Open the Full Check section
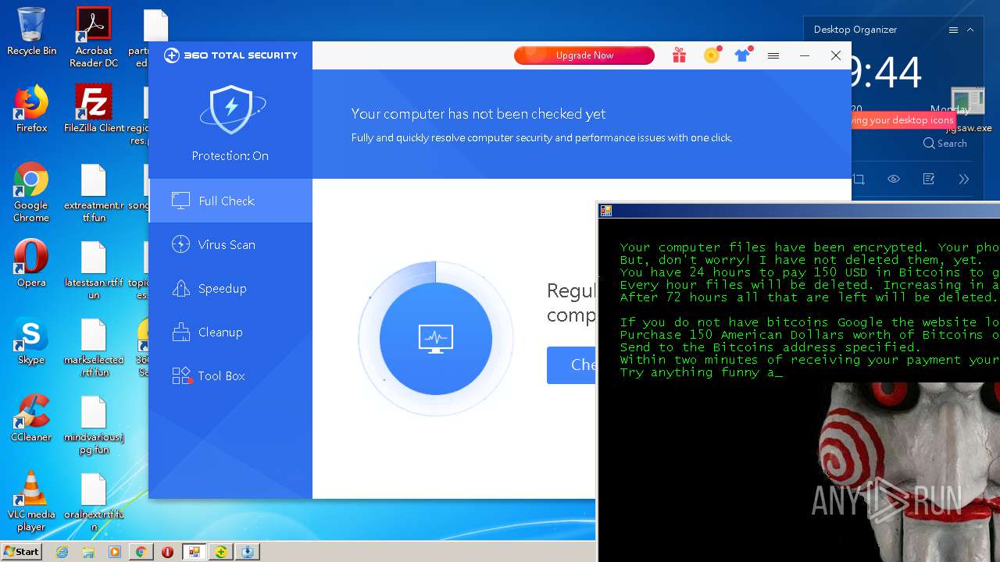1000x562 pixels. click(x=230, y=201)
